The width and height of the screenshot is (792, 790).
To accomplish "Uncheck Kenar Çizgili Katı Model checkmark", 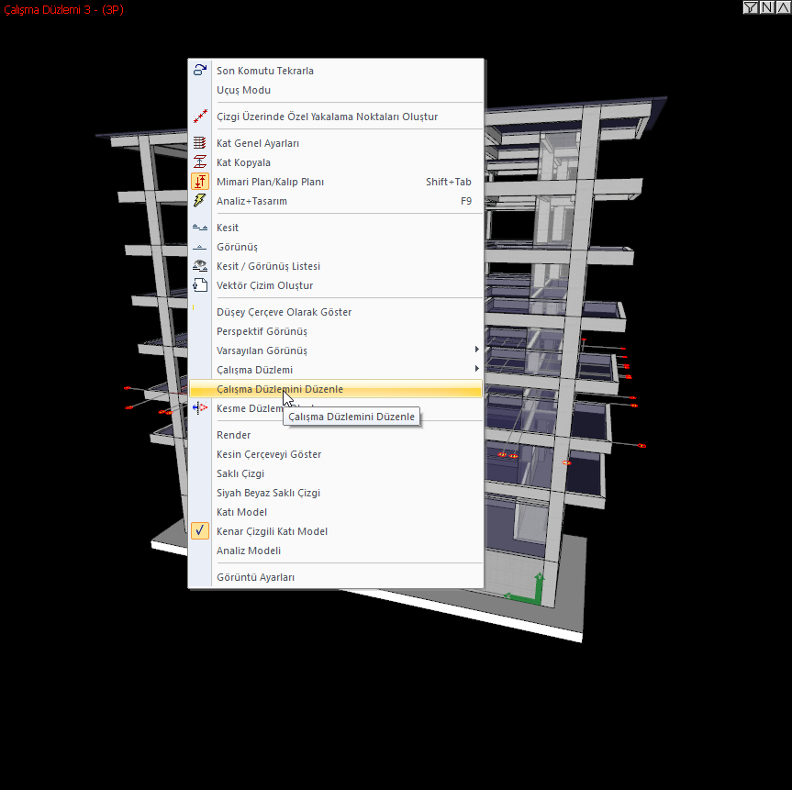I will coord(200,531).
